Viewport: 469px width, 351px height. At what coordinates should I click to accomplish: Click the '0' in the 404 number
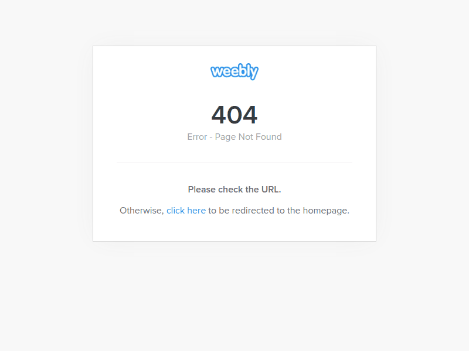235,115
